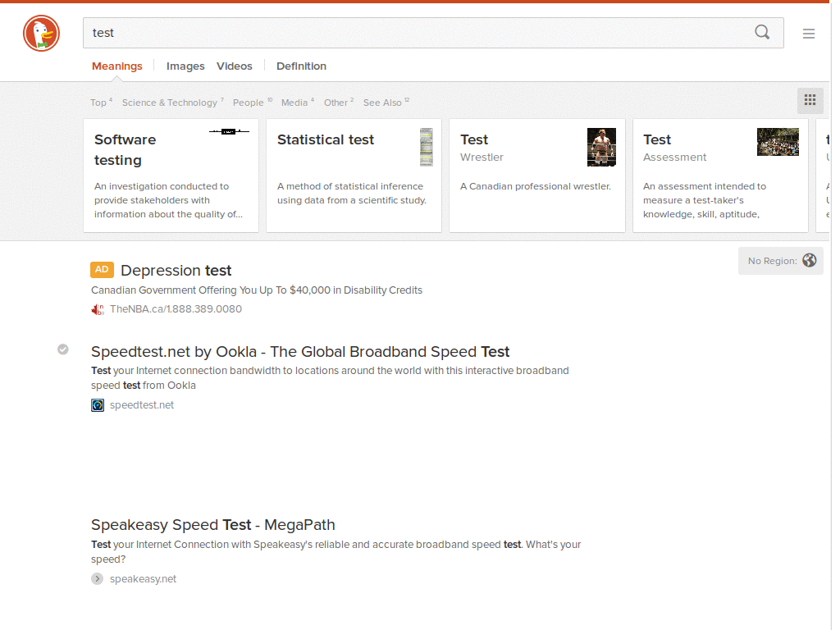Open the See Also filter
The image size is (840, 630).
point(386,103)
